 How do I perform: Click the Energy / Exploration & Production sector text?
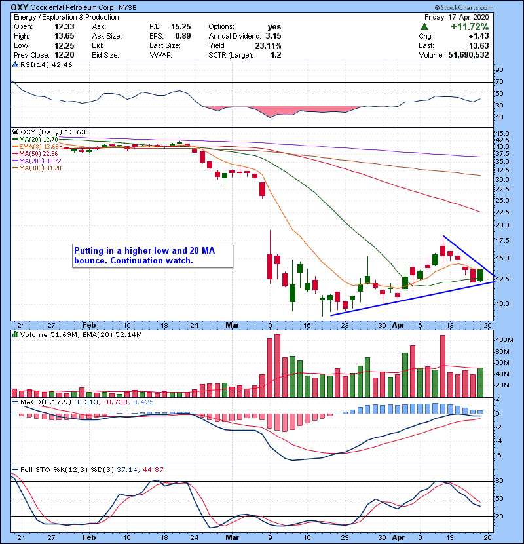pos(66,17)
